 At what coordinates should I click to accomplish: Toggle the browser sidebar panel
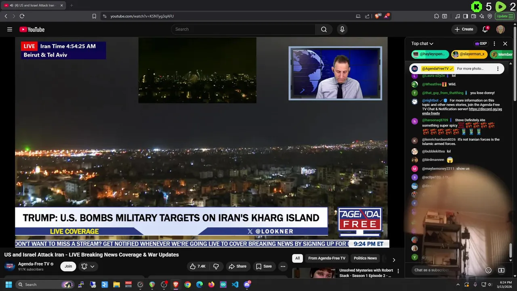click(x=465, y=16)
